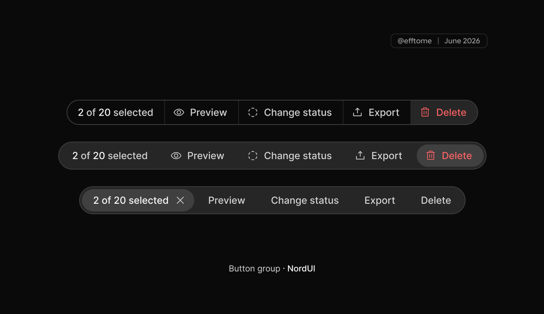Click '2 of 20 selected' in the bottom bar's pill
This screenshot has width=544, height=314.
tap(131, 200)
